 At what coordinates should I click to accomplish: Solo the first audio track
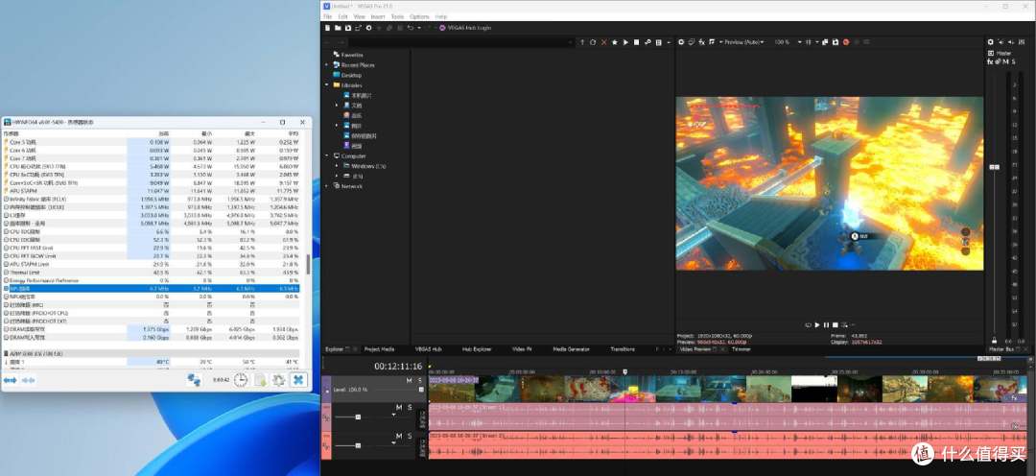(x=409, y=407)
